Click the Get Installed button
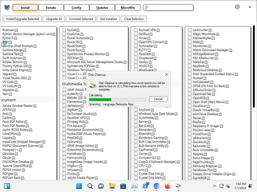This screenshot has height=192, width=257. tap(108, 19)
